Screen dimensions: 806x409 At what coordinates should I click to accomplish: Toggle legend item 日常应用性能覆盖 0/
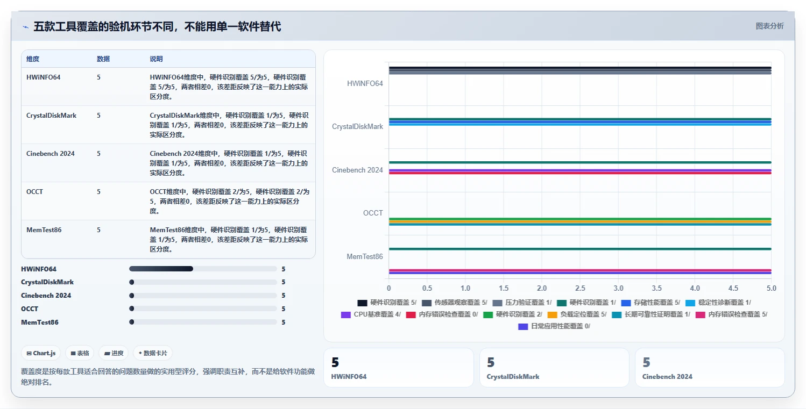tap(554, 326)
